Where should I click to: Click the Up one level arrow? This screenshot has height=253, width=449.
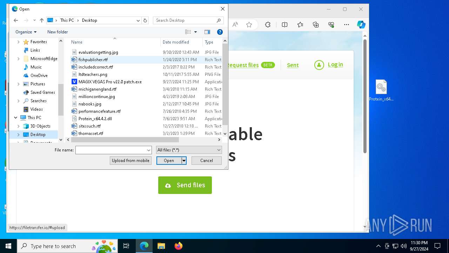(42, 20)
